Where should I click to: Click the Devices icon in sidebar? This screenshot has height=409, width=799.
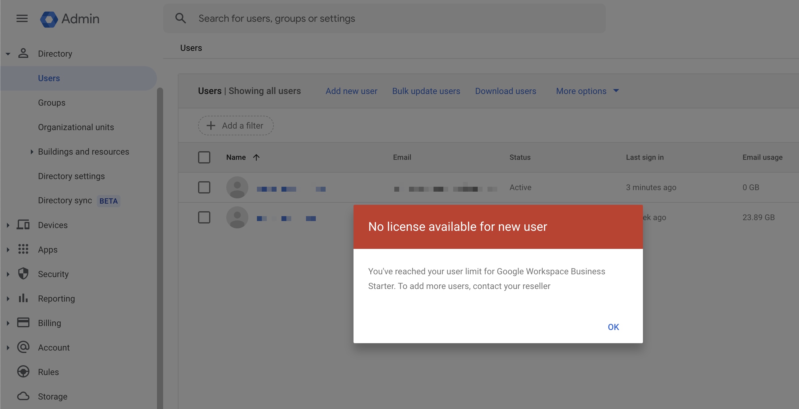click(x=23, y=225)
